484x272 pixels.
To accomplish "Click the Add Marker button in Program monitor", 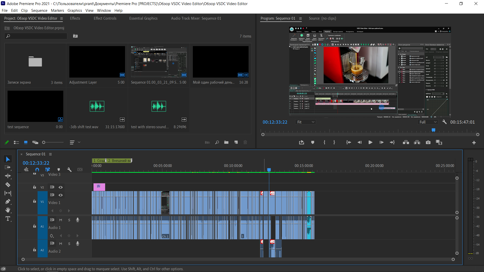I will [x=313, y=143].
